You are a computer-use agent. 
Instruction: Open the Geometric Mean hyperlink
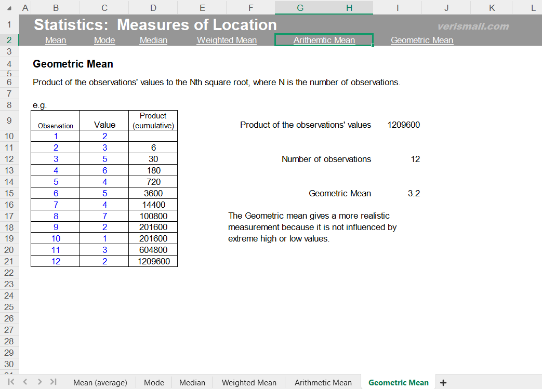tap(422, 40)
